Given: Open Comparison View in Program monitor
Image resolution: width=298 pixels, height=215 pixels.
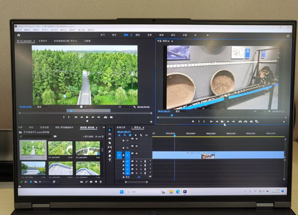Looking at the screenshot, I should pyautogui.click(x=256, y=121).
